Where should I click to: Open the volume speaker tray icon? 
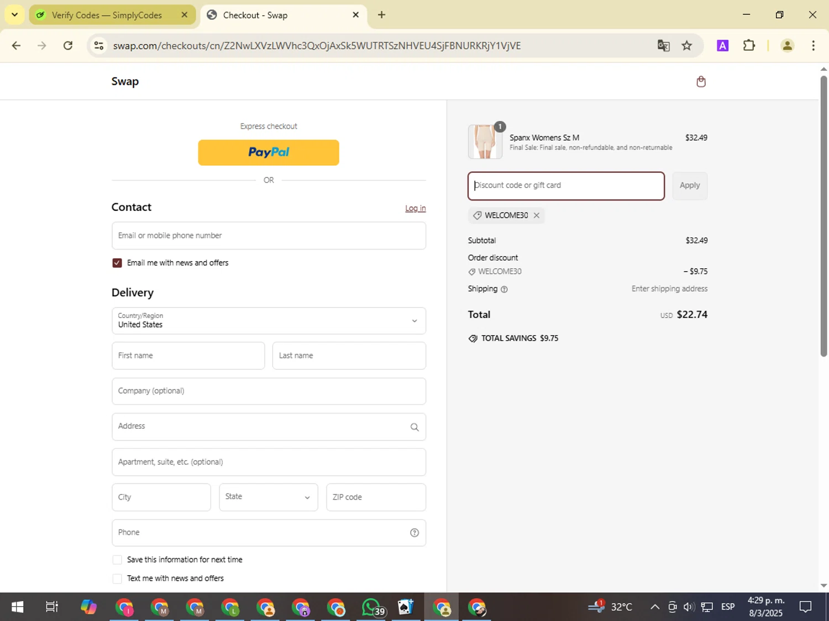[x=689, y=607]
